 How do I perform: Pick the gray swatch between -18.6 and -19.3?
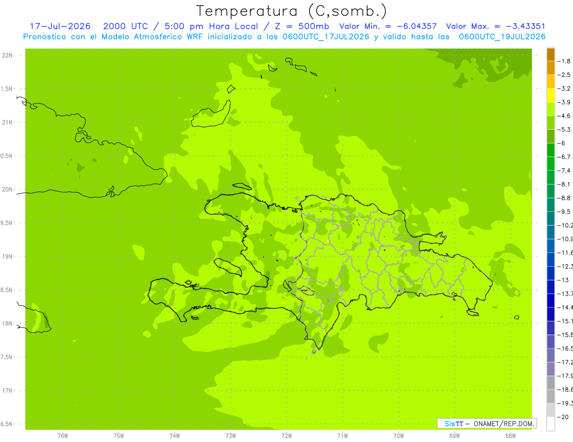[551, 396]
